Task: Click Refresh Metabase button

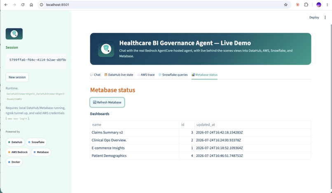Action: point(107,102)
